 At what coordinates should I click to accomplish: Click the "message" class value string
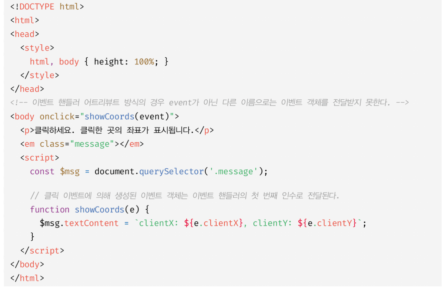[92, 144]
